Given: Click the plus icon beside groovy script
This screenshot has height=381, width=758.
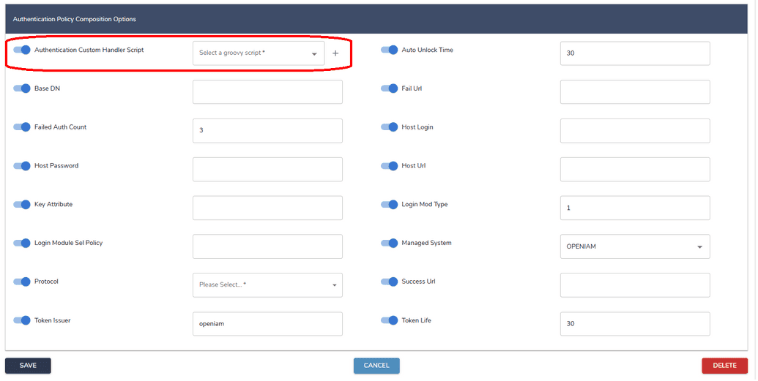Looking at the screenshot, I should coord(335,53).
